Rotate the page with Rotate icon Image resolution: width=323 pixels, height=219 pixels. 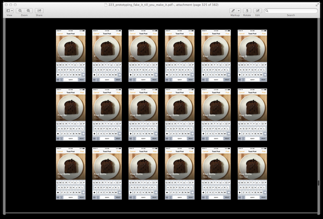[247, 11]
